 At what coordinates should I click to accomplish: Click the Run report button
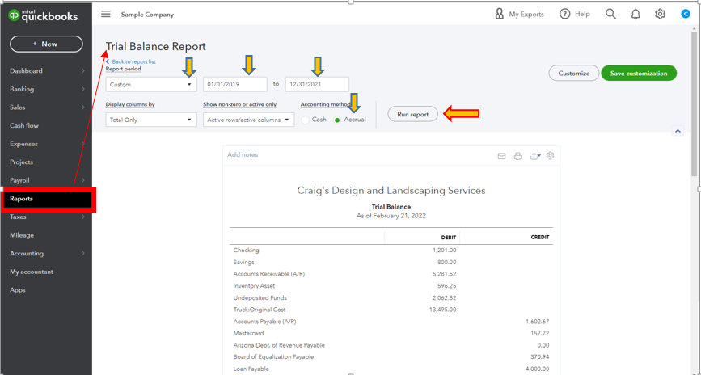coord(413,115)
